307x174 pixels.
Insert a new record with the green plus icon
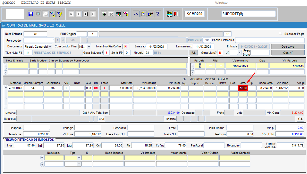pos(104,14)
